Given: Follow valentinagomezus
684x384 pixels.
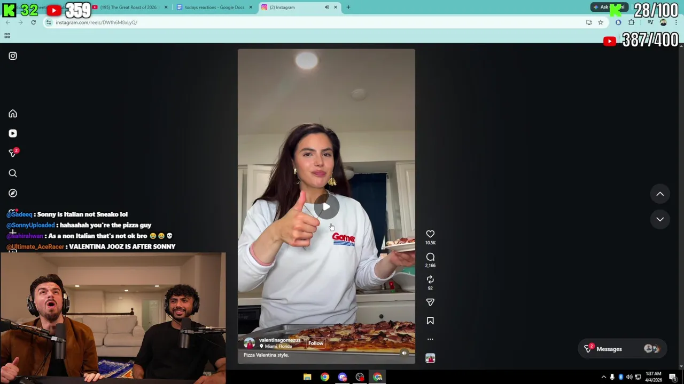Looking at the screenshot, I should coord(316,343).
